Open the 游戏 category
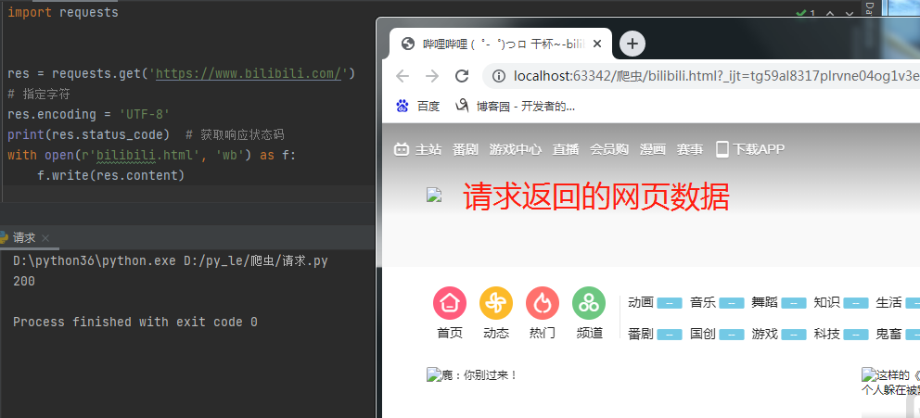Image resolution: width=920 pixels, height=418 pixels. [764, 335]
